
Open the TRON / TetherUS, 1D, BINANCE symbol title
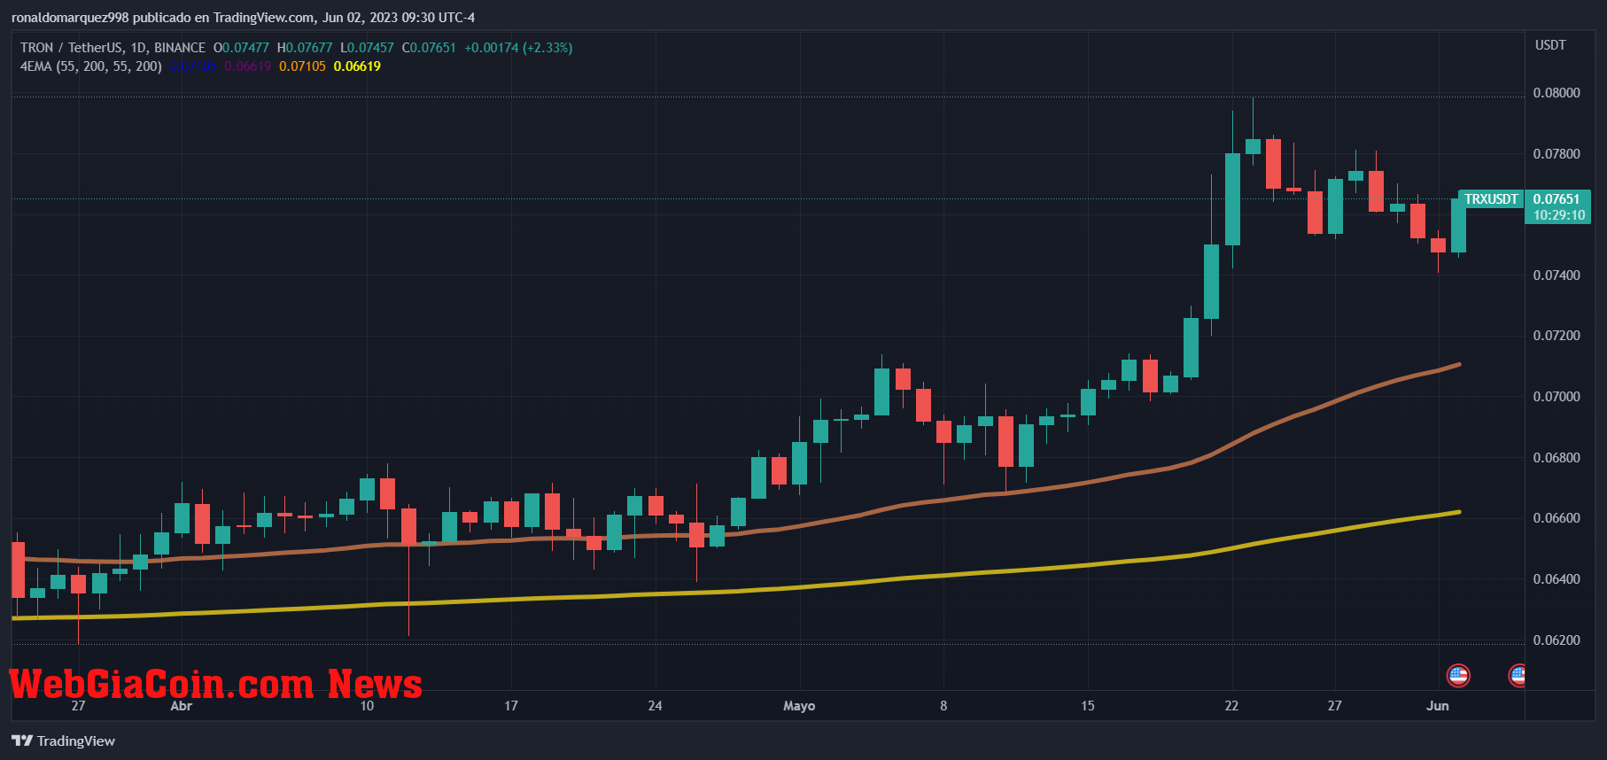(x=113, y=48)
